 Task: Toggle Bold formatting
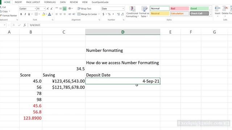pyautogui.click(x=21, y=14)
